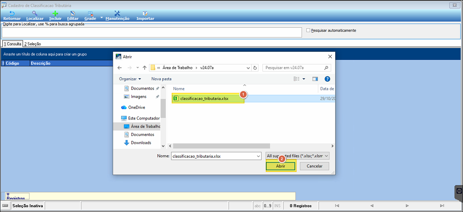Click the Nova pasta button

[161, 79]
